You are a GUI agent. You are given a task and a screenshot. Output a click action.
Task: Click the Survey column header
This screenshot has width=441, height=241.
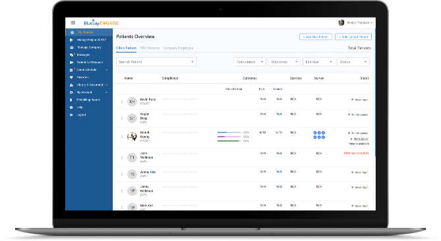click(x=319, y=78)
